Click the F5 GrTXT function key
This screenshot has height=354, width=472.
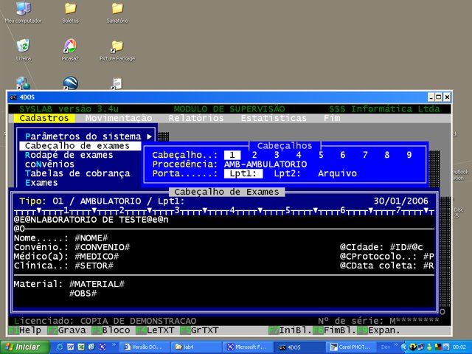[199, 330]
